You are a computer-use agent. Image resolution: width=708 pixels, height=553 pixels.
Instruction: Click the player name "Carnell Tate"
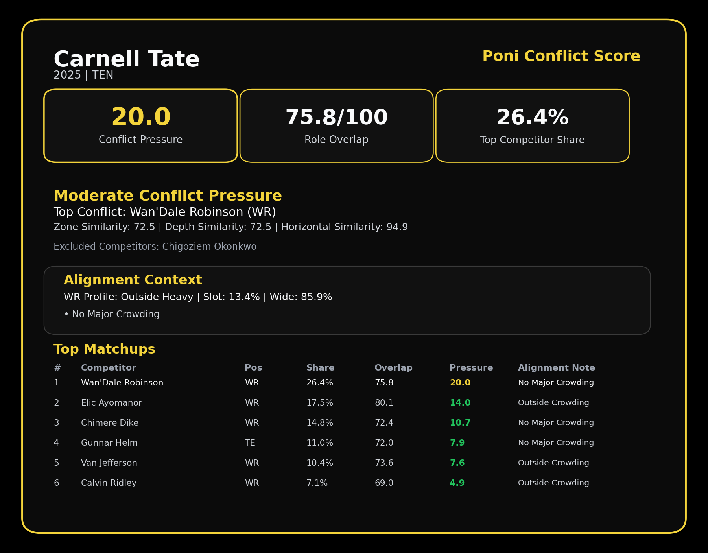pyautogui.click(x=127, y=59)
